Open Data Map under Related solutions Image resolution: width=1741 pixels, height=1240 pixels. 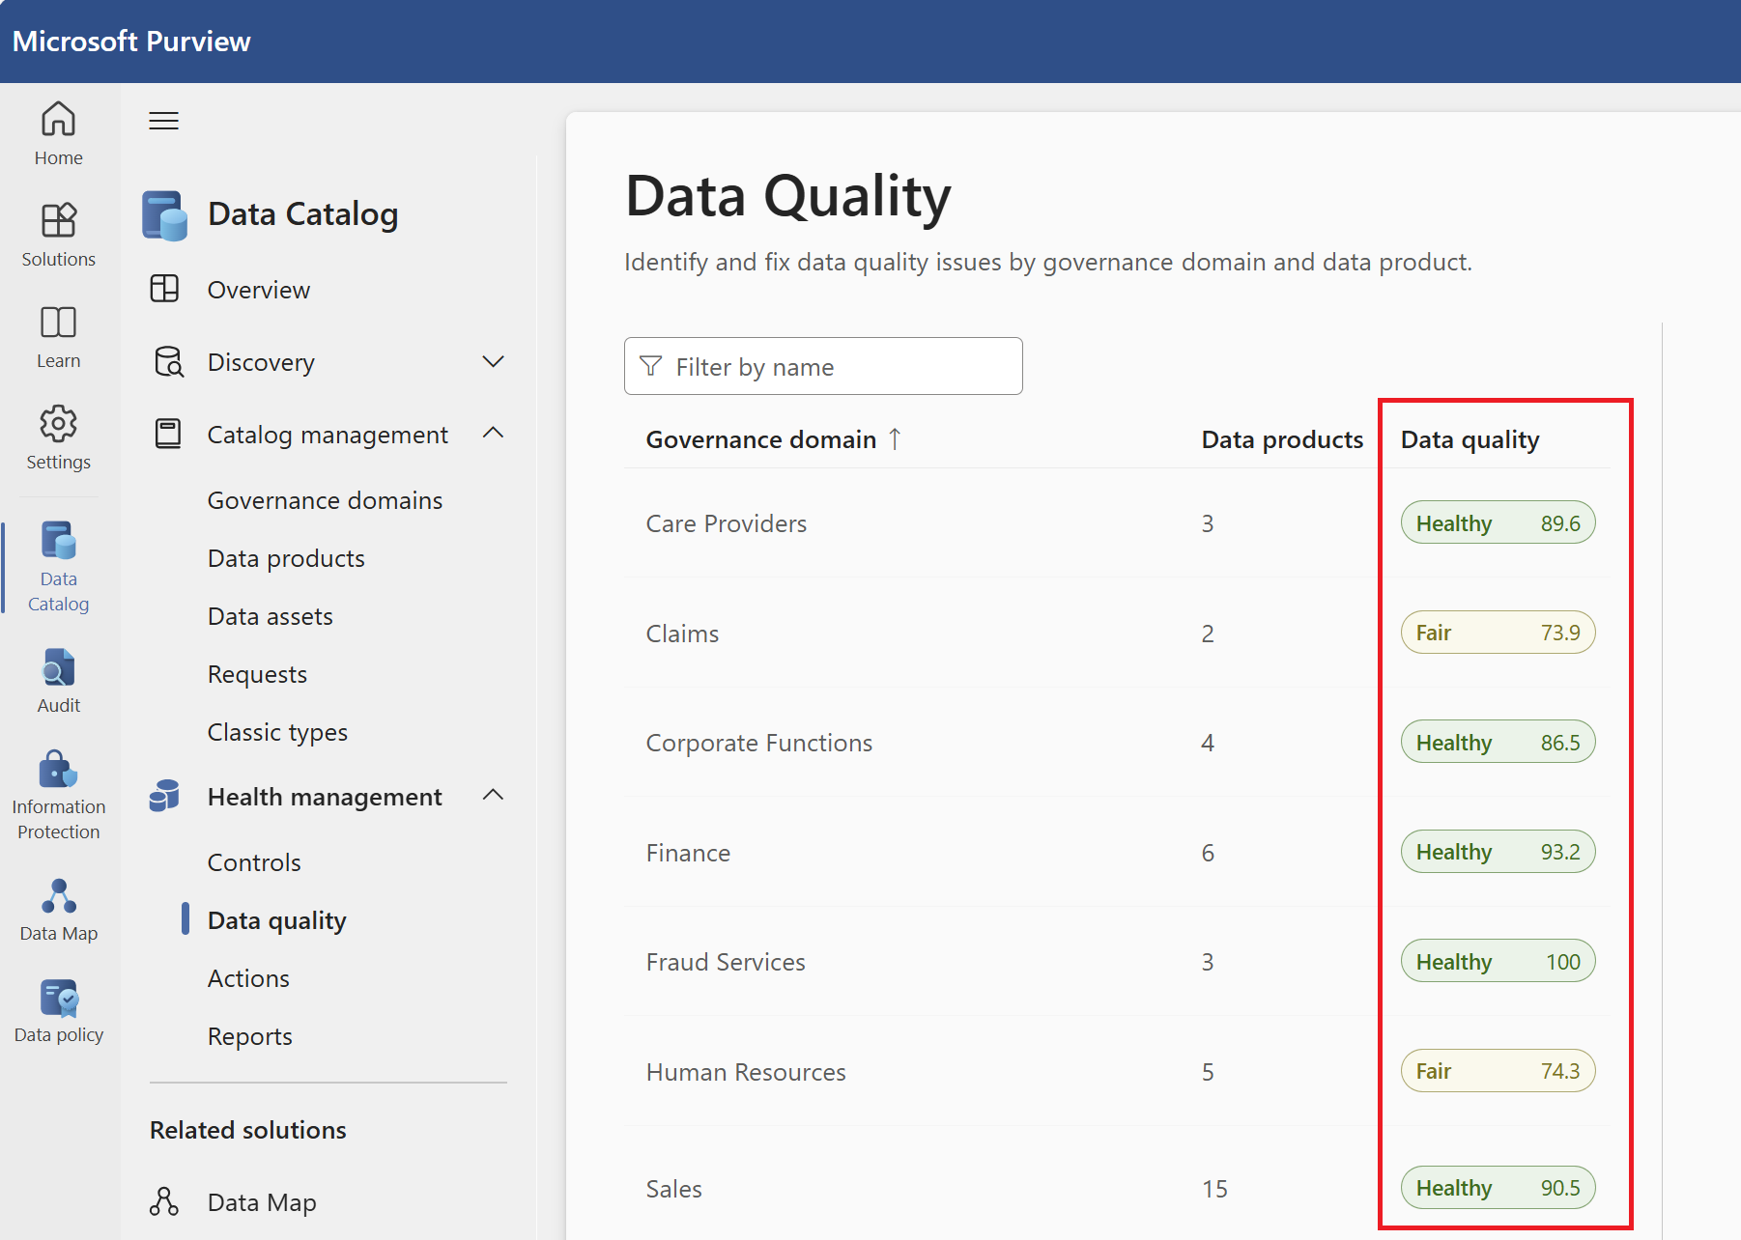tap(262, 1202)
